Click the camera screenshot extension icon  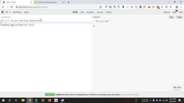(x=132, y=7)
